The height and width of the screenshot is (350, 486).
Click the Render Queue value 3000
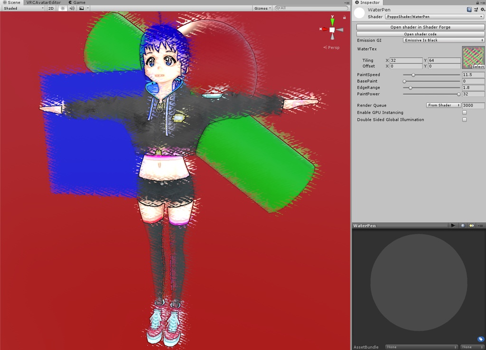[473, 106]
